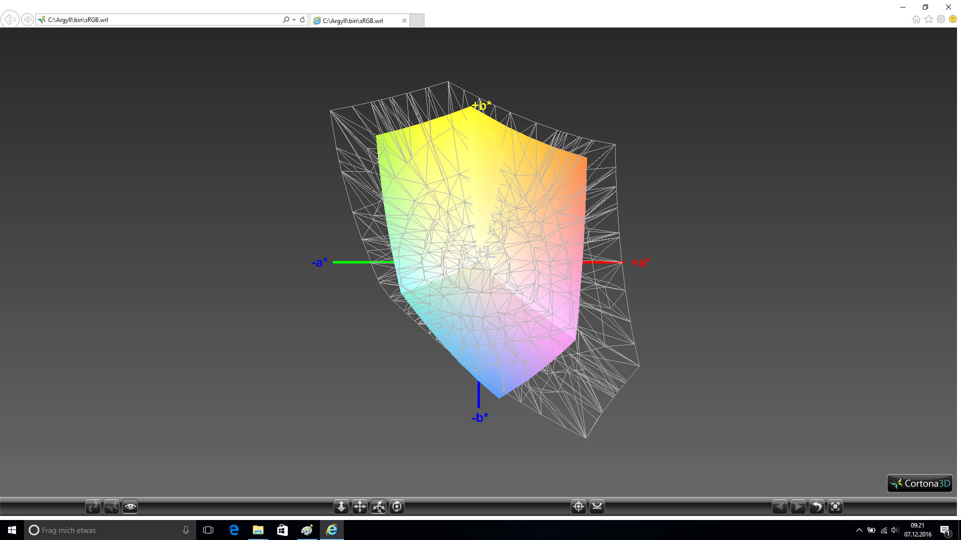This screenshot has height=540, width=961.
Task: Go to the previous viewpoint
Action: point(779,507)
